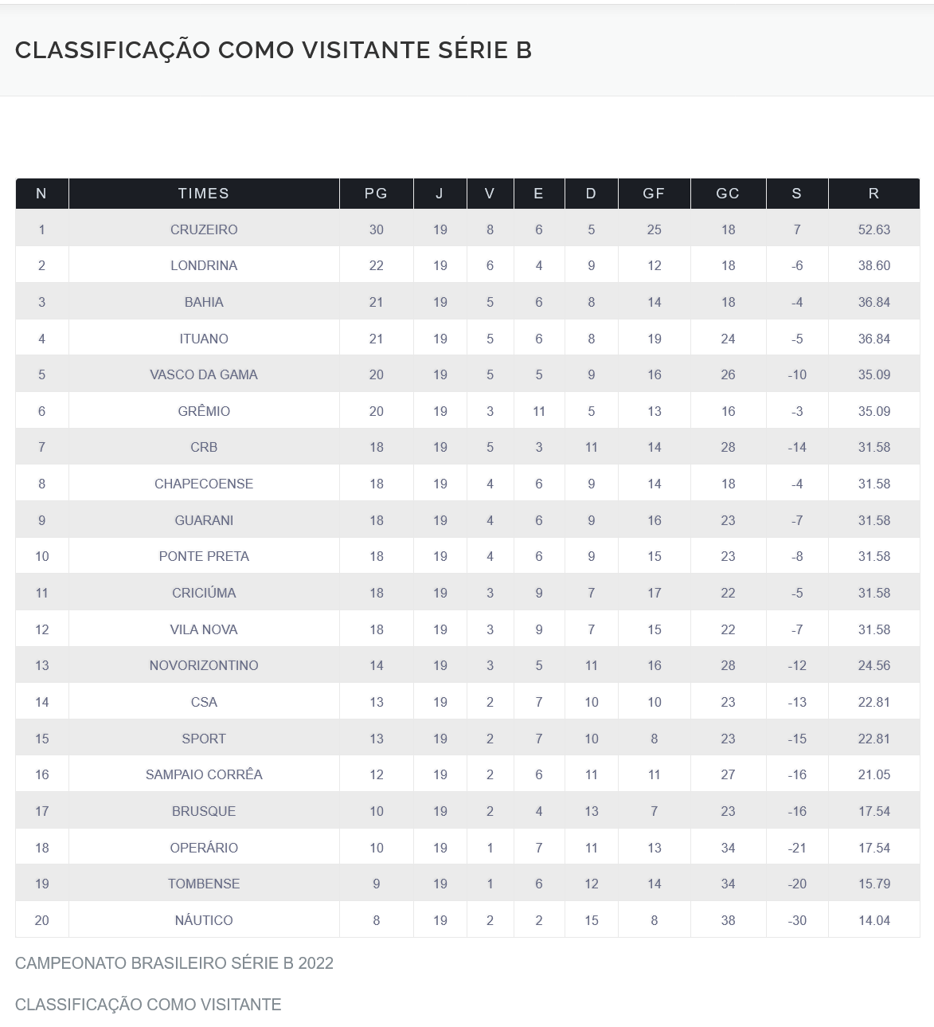Select the GRÊMIO team row name

204,411
